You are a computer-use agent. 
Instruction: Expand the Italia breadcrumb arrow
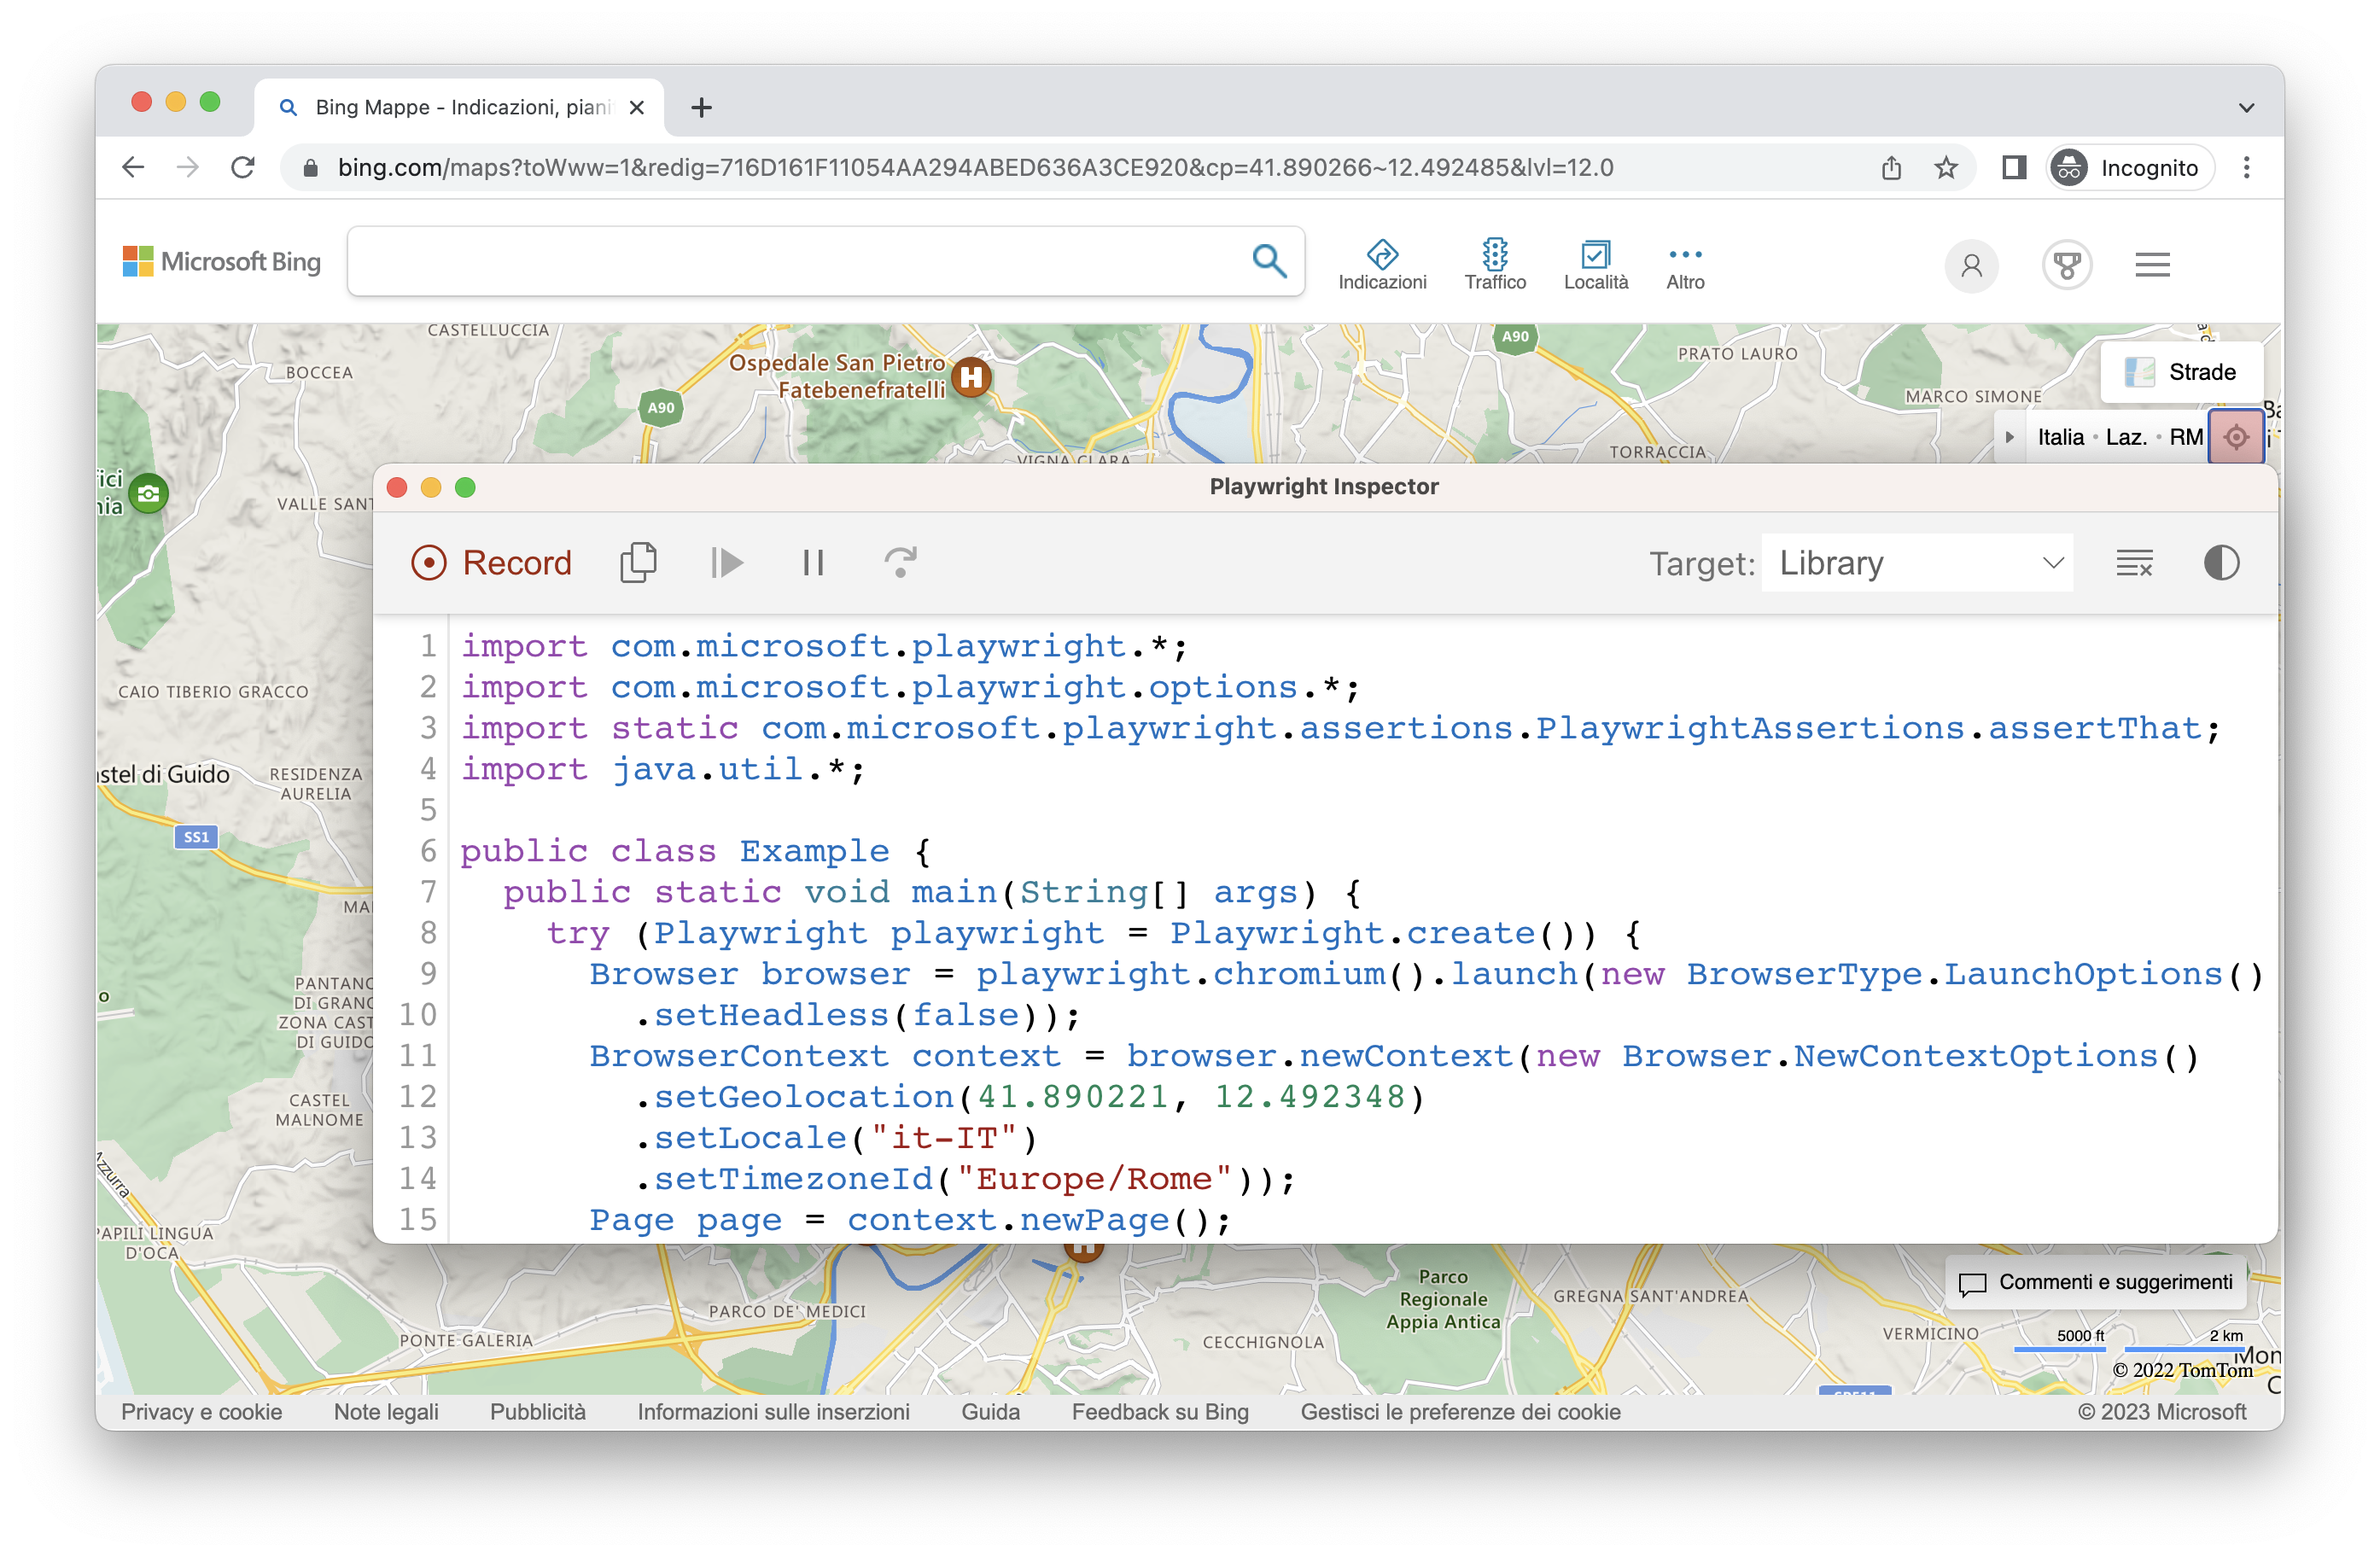tap(2009, 437)
